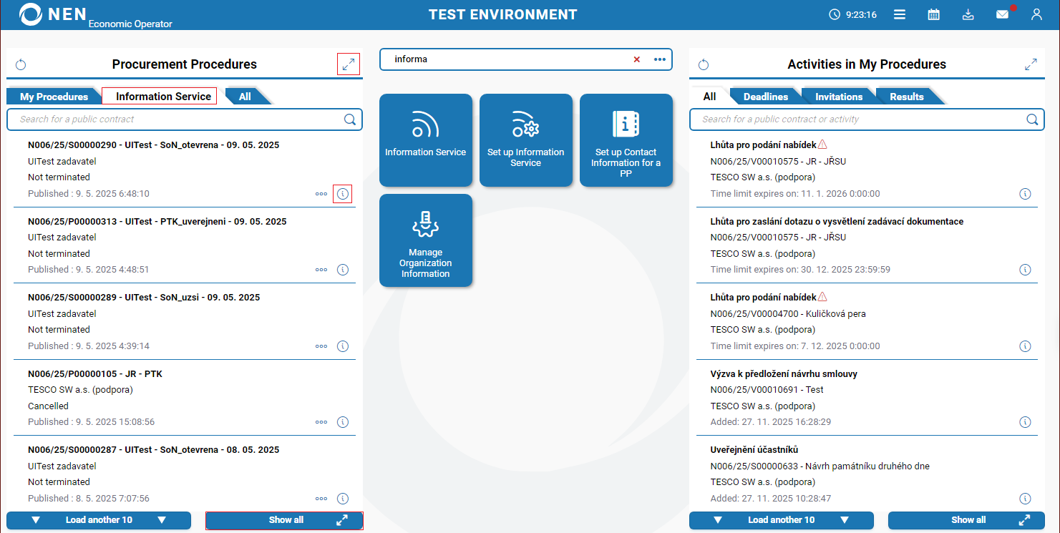Open more actions for N006/25/P00000313
This screenshot has width=1060, height=533.
point(321,270)
